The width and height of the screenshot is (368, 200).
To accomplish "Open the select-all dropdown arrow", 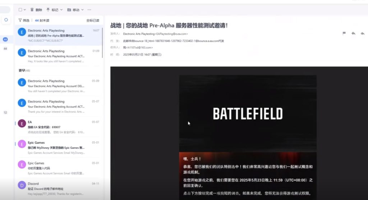I will coord(25,10).
